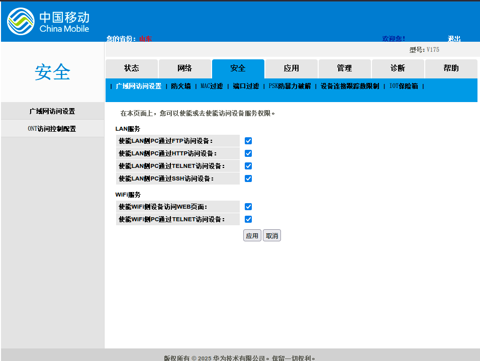Open PSK防暴力破解 settings

(290, 86)
